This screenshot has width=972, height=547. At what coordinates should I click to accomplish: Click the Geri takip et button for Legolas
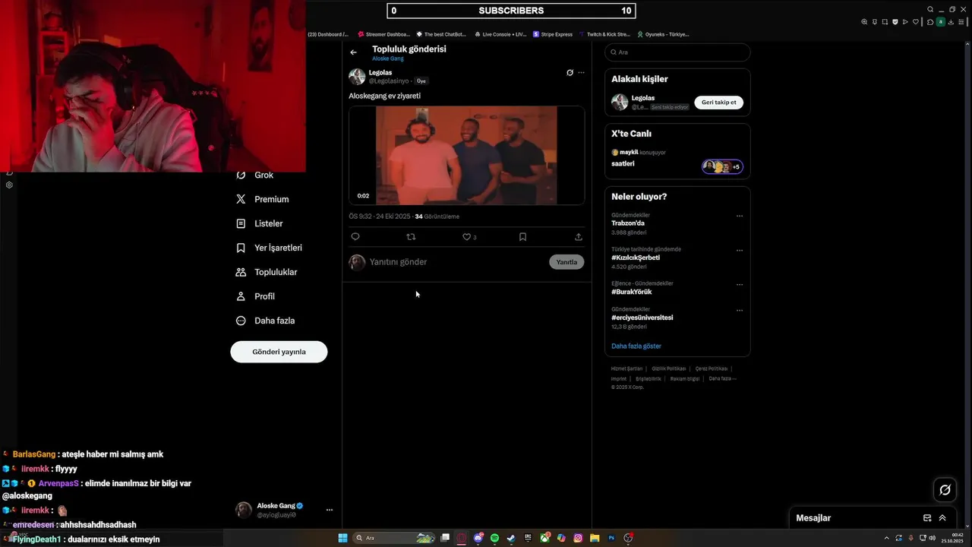pos(718,103)
